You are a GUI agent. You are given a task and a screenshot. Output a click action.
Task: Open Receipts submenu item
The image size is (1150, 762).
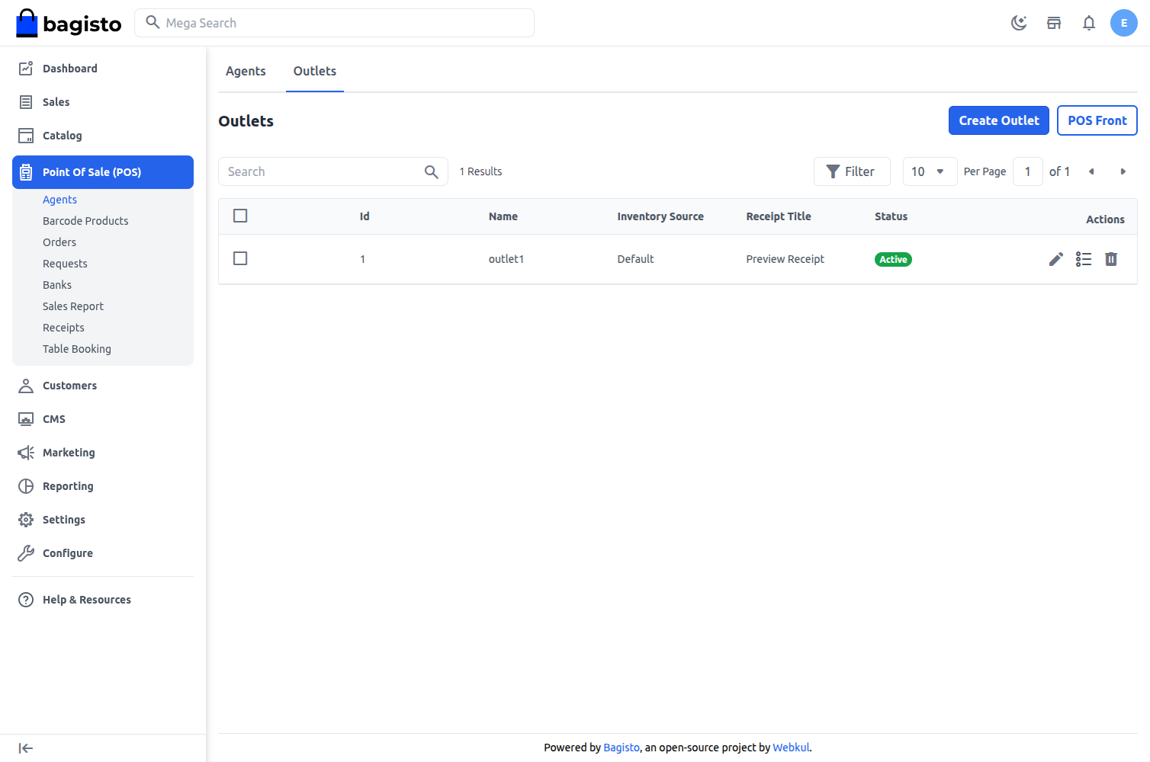[x=63, y=328]
